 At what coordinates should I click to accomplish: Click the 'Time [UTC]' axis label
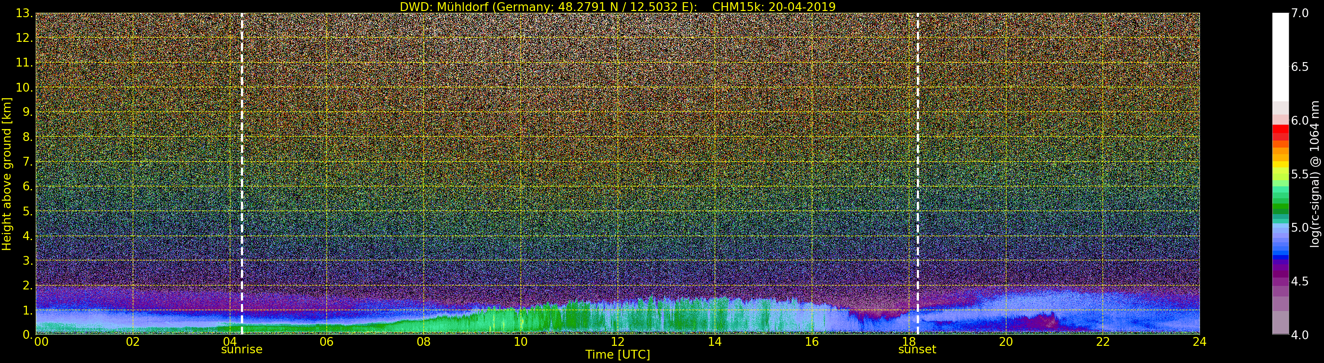pos(617,355)
